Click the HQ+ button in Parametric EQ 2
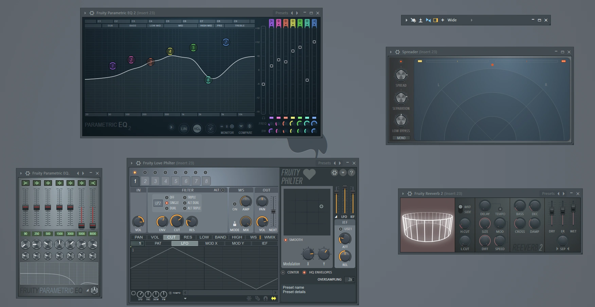595x307 pixels. [x=197, y=128]
